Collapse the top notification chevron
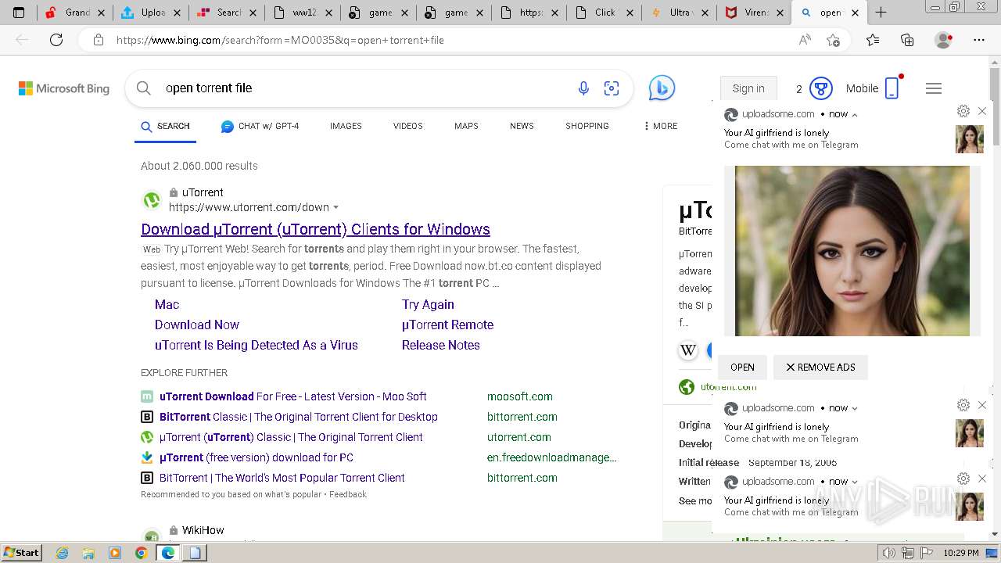This screenshot has height=563, width=1001. coord(855,114)
